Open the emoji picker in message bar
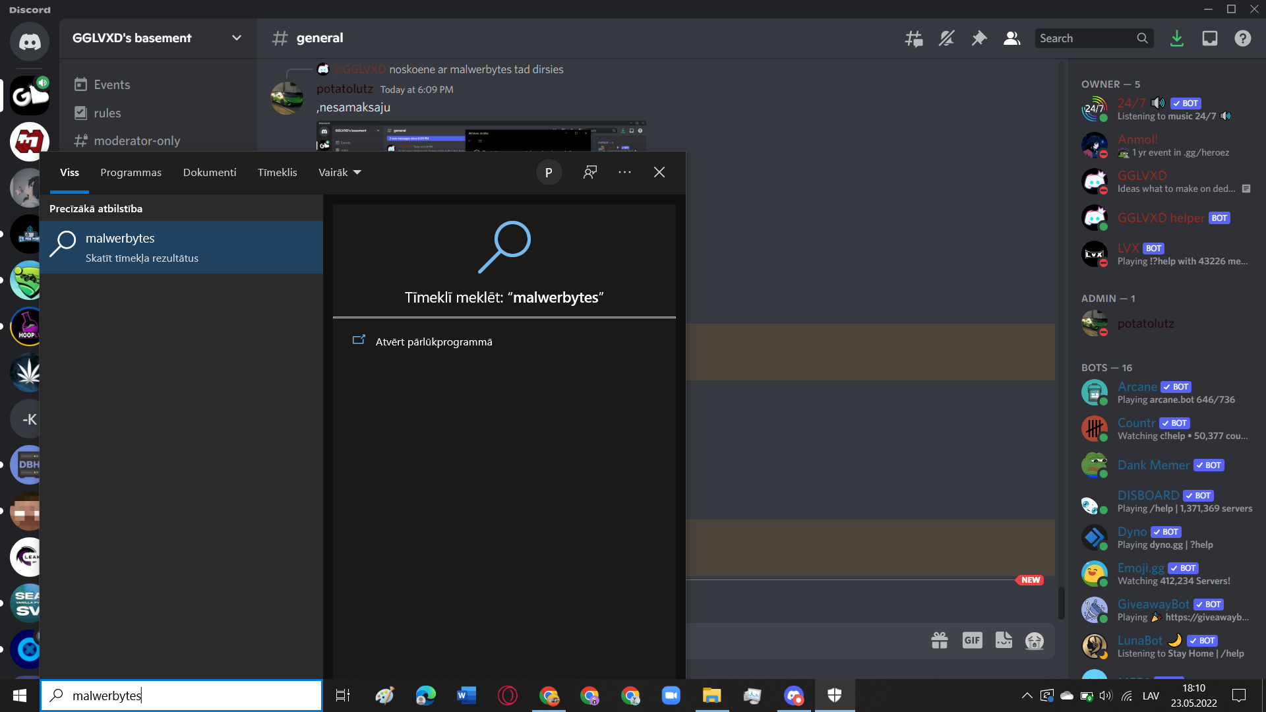 1034,640
